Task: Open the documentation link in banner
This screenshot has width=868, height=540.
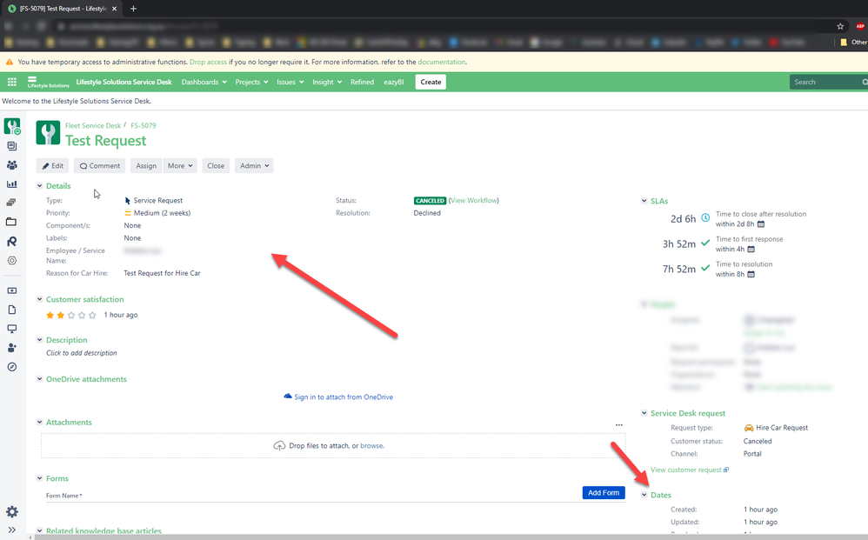Action: point(442,62)
